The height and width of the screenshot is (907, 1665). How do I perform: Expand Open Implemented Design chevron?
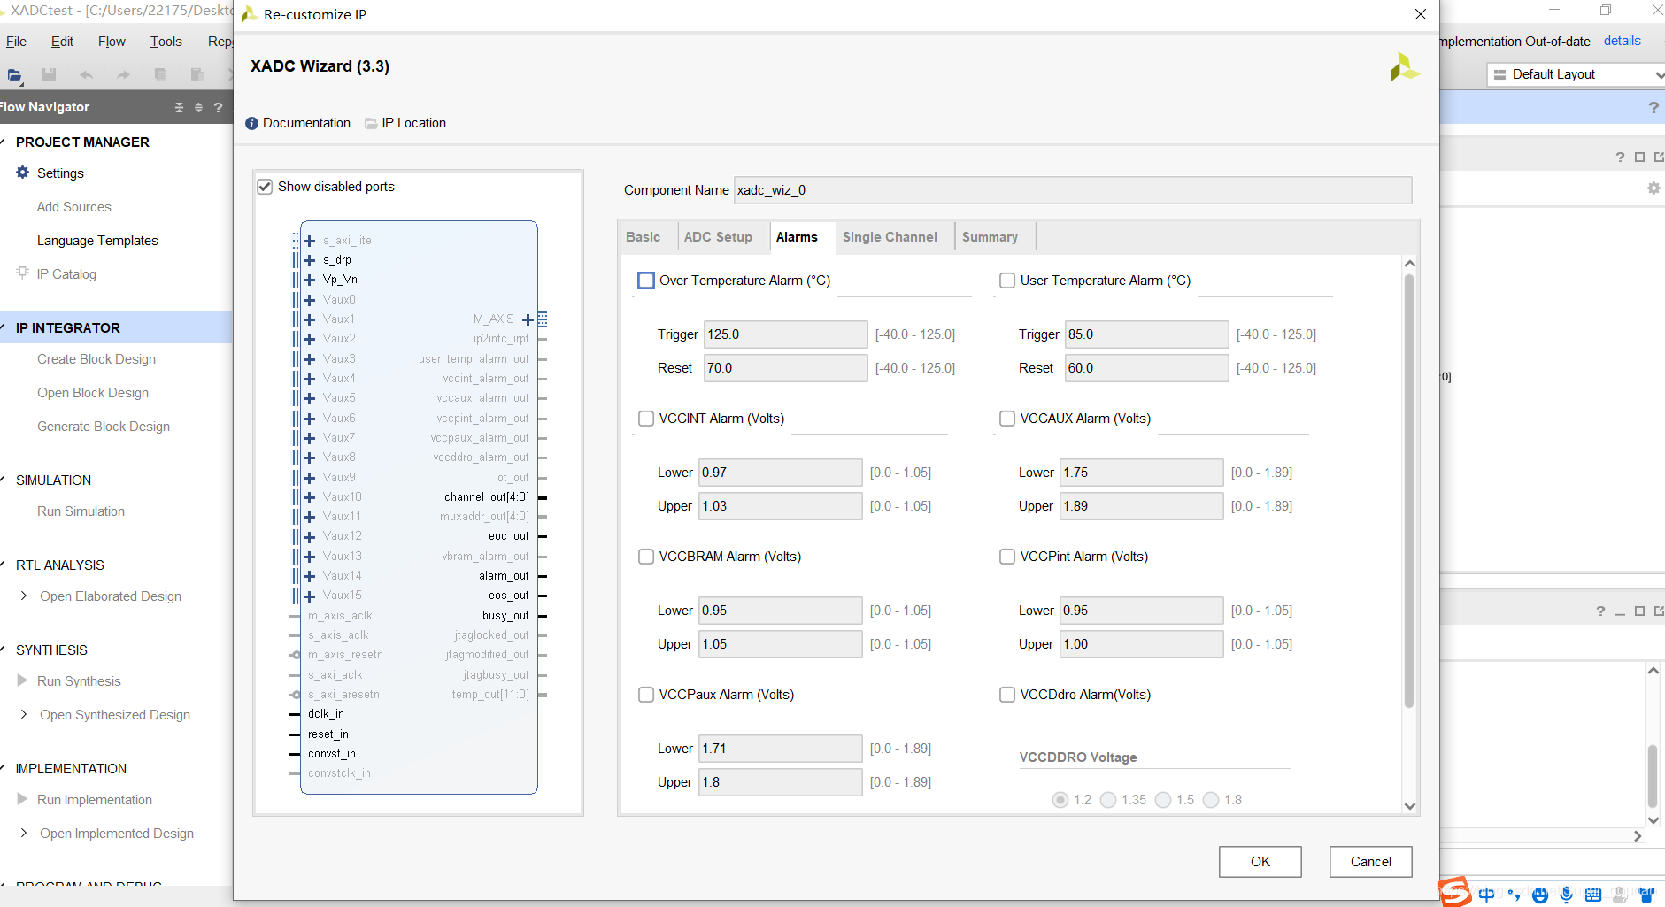[24, 833]
